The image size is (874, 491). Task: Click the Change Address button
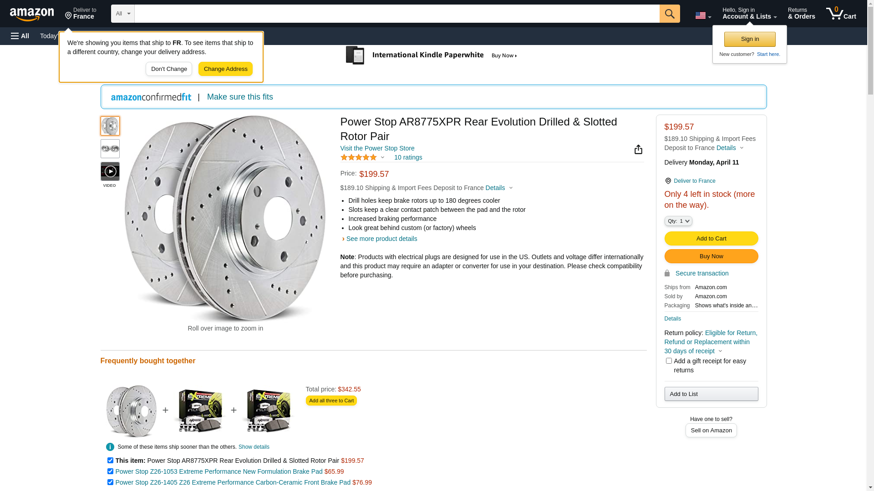pos(225,69)
